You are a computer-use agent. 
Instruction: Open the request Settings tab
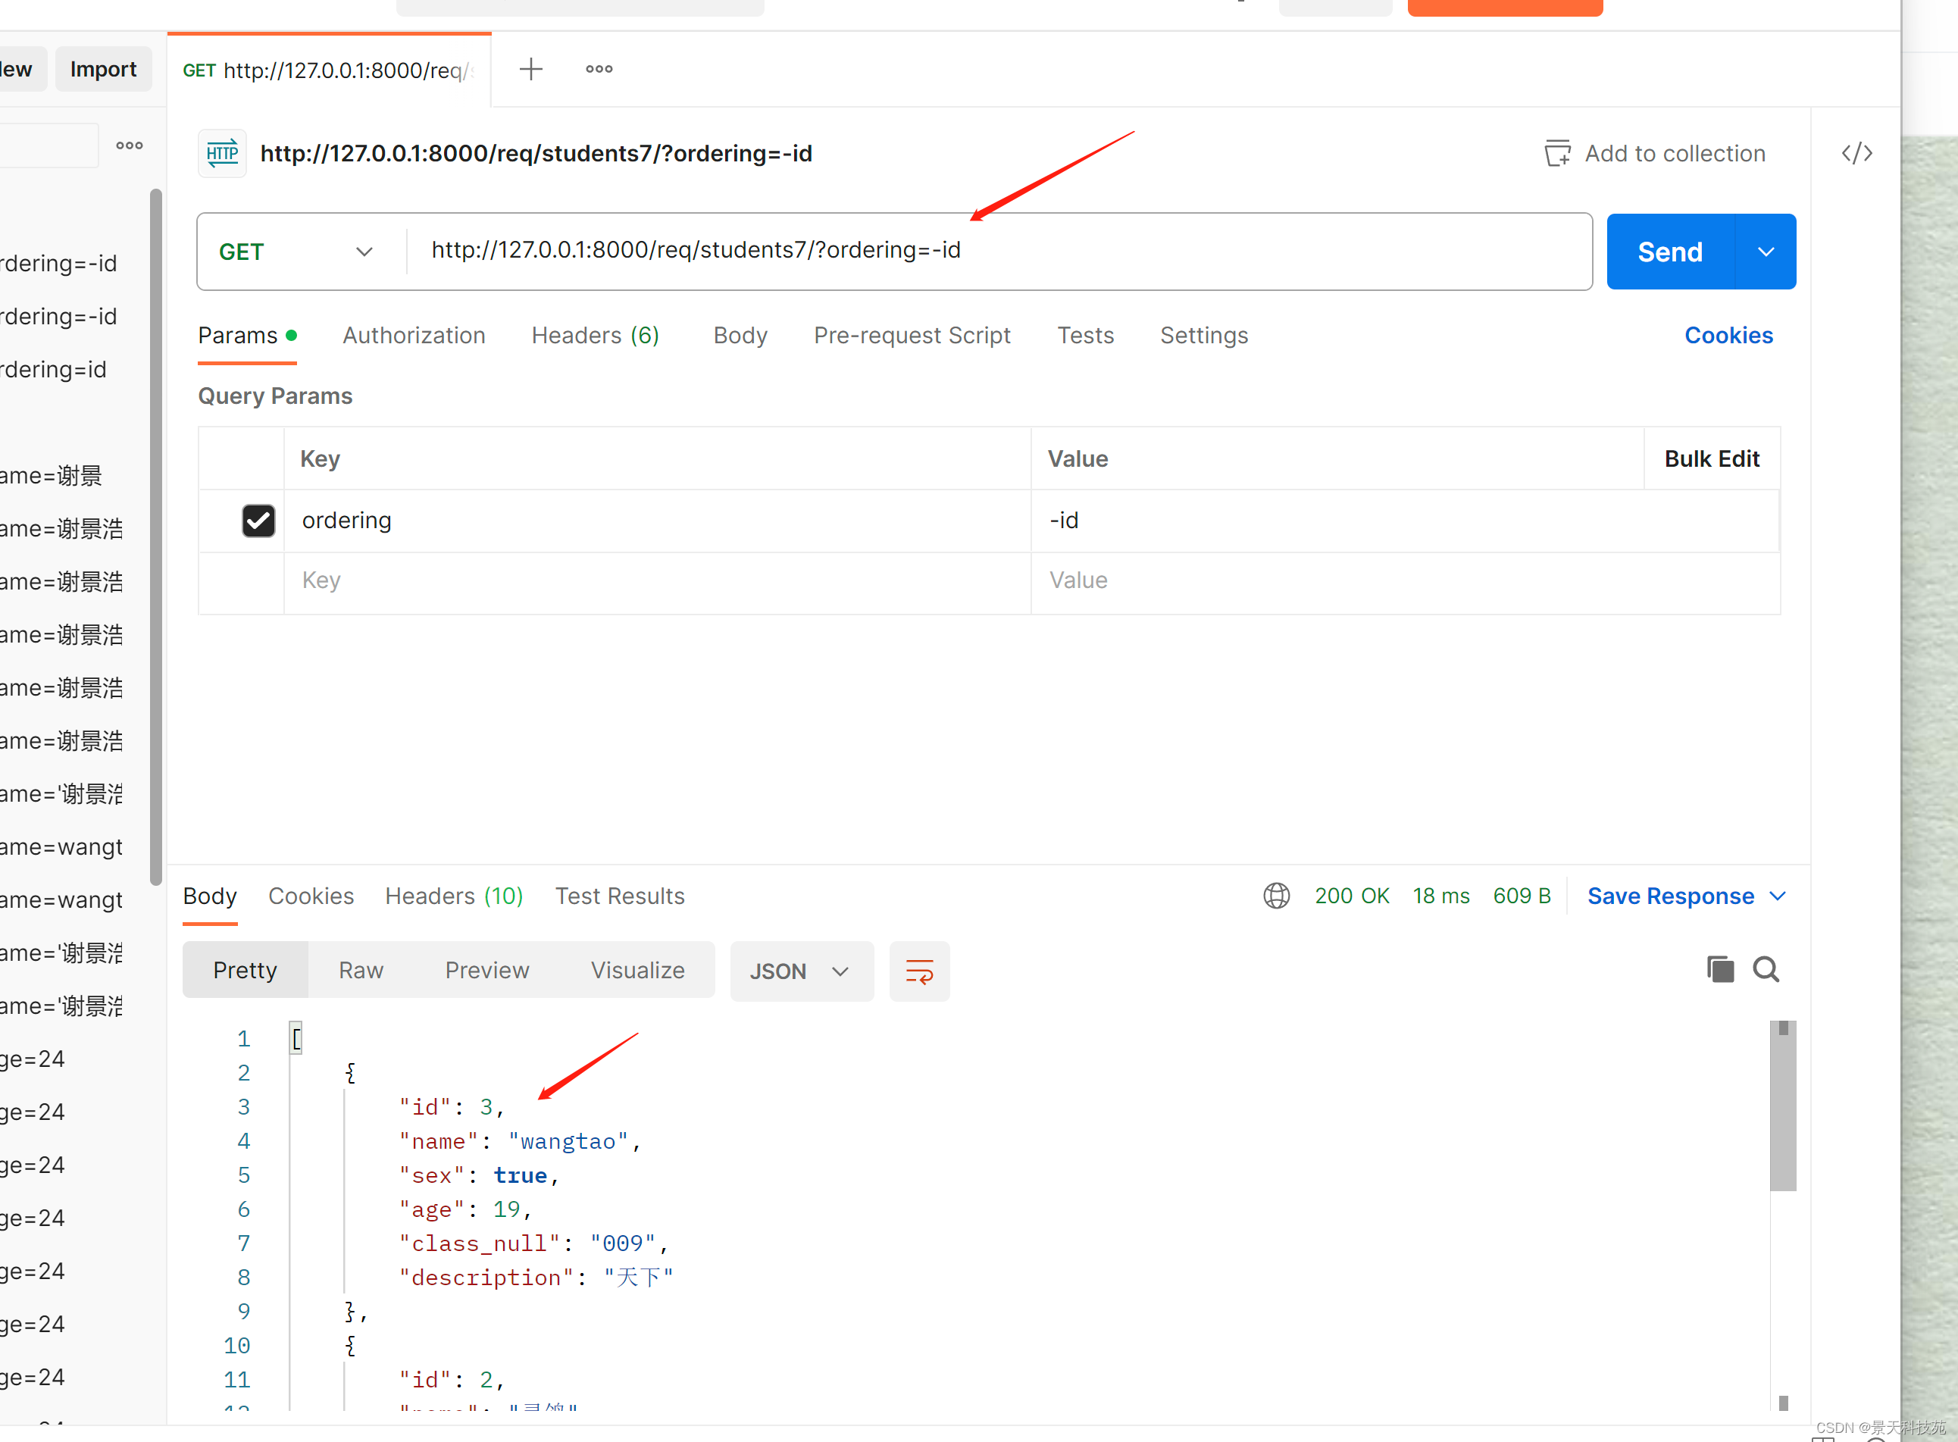click(1204, 335)
